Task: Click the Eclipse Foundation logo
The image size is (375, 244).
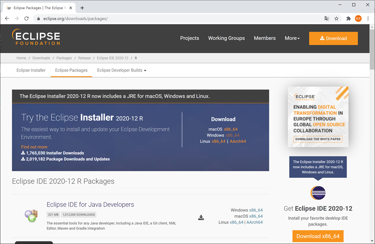Action: [x=36, y=37]
